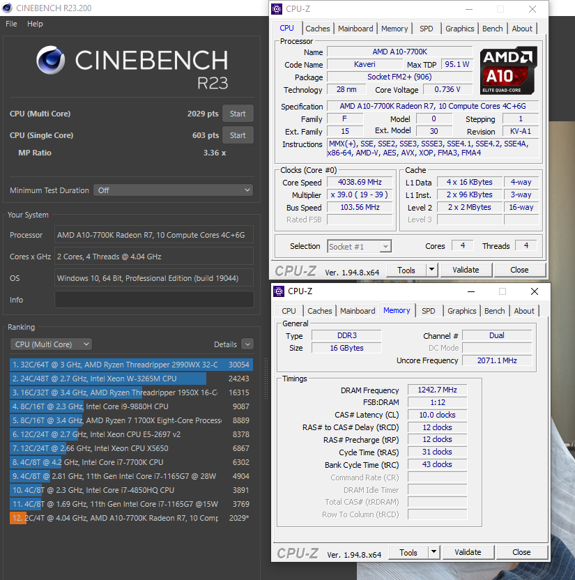Switch to SPD tab in lower CPU-Z window
Image resolution: width=575 pixels, height=580 pixels.
point(428,311)
